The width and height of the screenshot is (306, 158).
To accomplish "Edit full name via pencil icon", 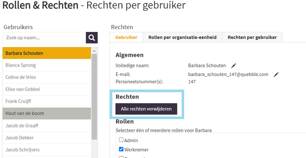I will 234,66.
